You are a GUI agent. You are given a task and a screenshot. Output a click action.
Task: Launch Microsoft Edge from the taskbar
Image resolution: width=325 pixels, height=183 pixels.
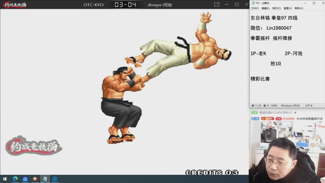[15, 179]
